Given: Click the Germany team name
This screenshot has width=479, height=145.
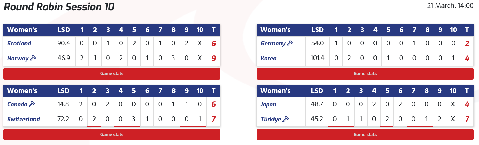Looking at the screenshot, I should 273,43.
